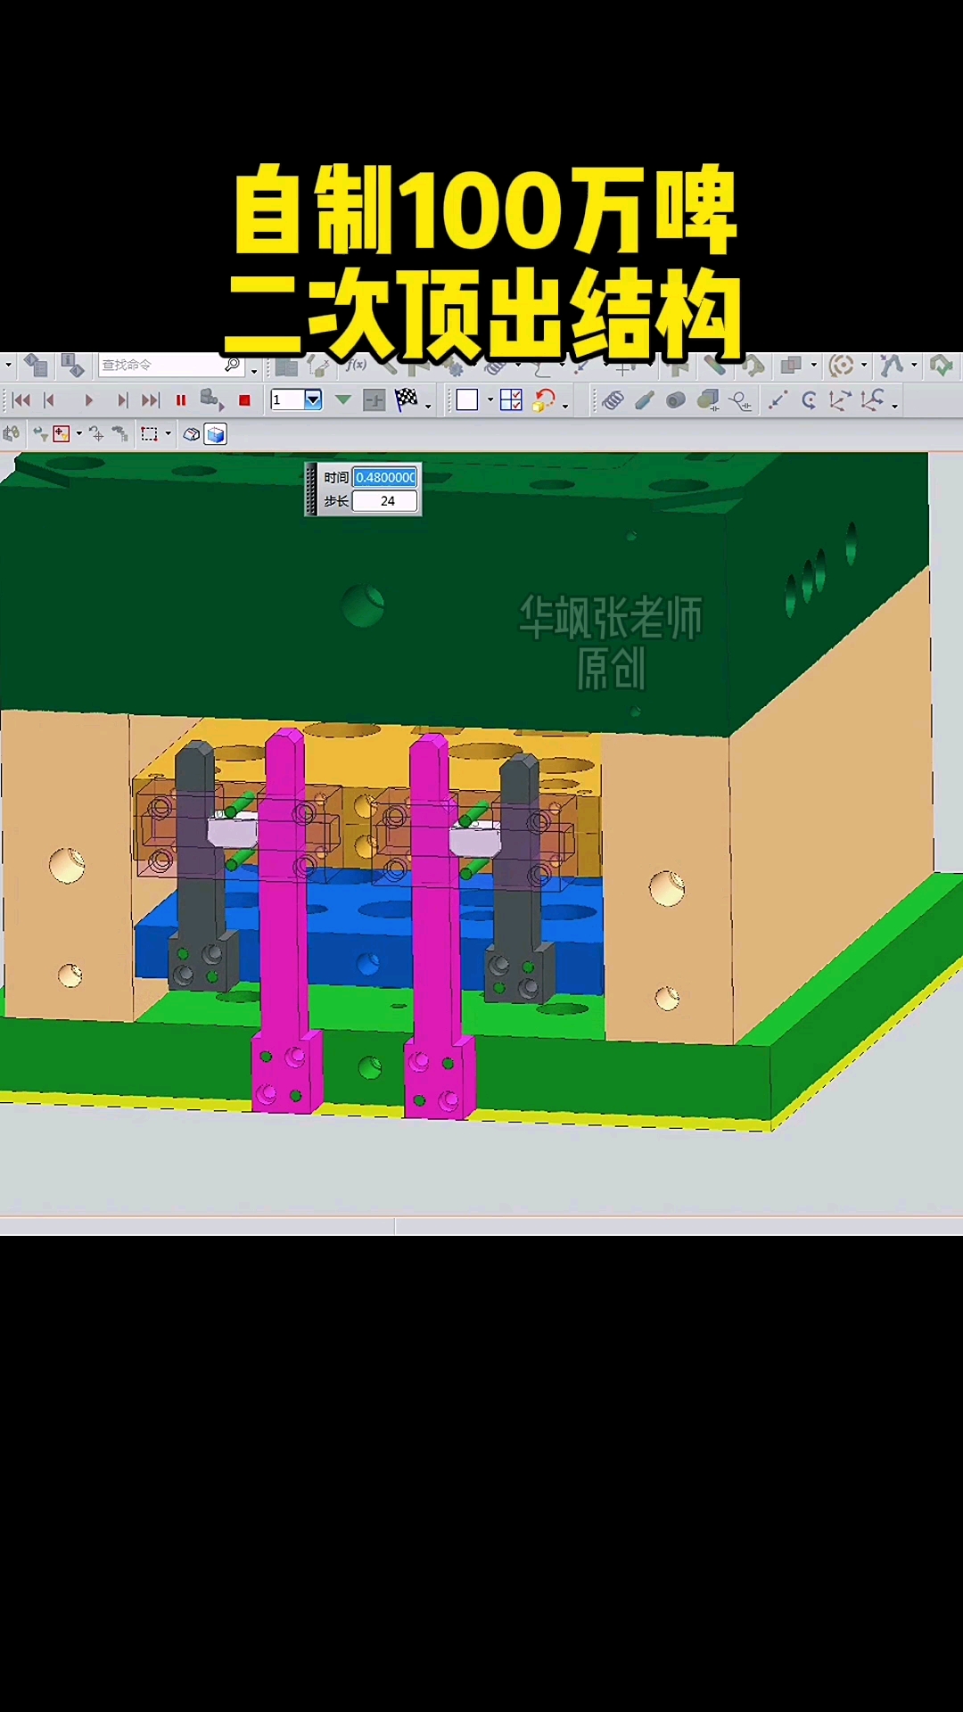
Task: Toggle the shaded blue cube display icon
Action: [216, 434]
